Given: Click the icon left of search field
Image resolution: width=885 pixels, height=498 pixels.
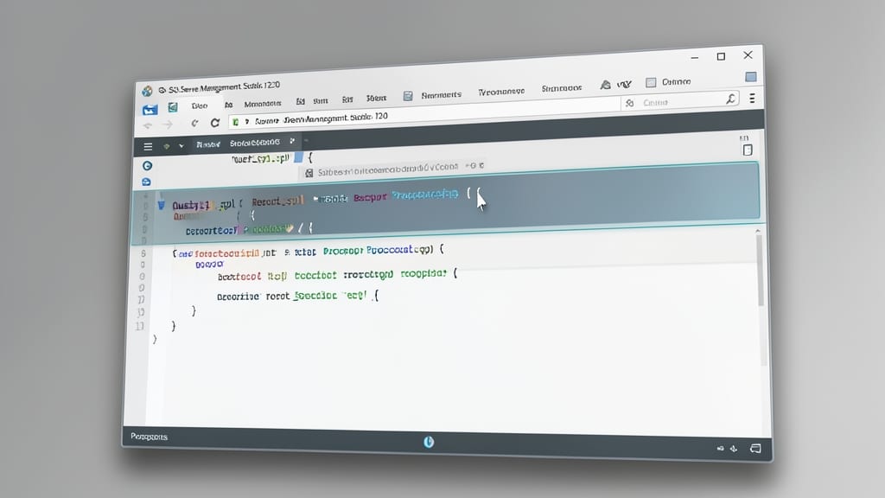Looking at the screenshot, I should 629,103.
